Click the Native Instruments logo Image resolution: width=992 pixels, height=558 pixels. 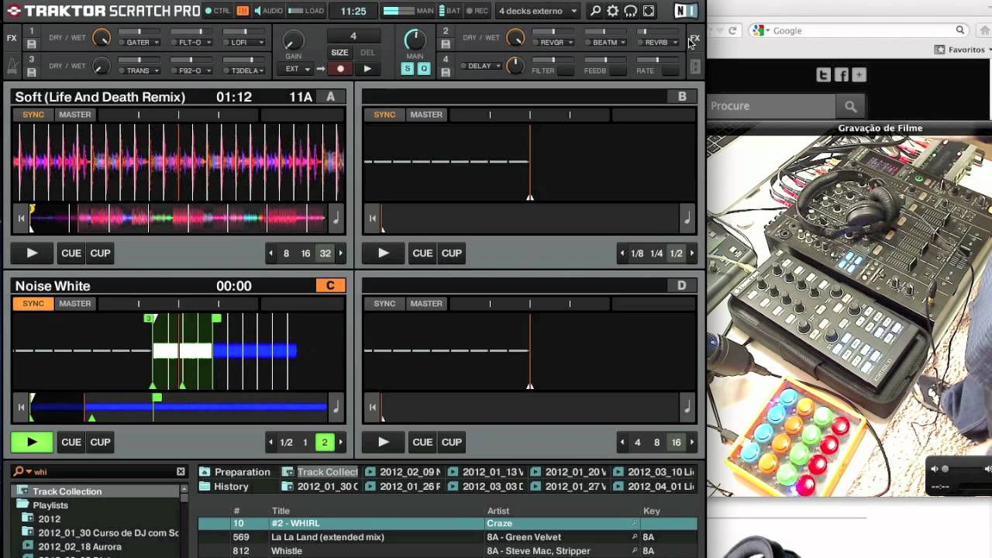[x=685, y=11]
